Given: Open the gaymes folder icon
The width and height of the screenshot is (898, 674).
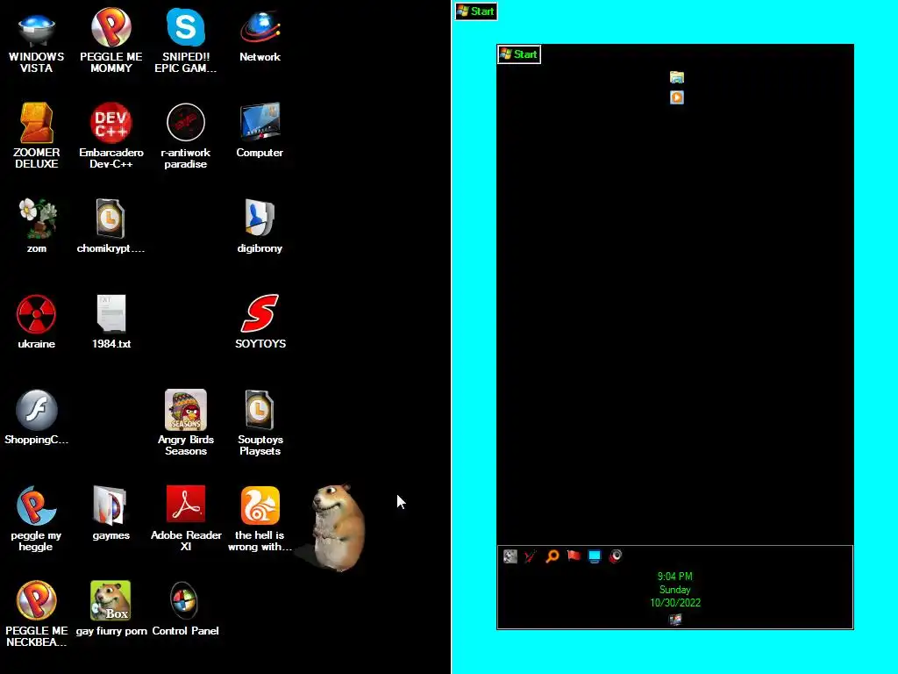Looking at the screenshot, I should coord(111,513).
